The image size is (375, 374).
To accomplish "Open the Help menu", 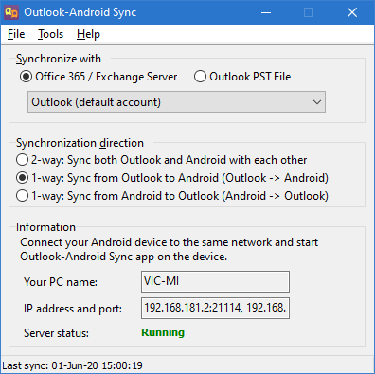I will click(88, 34).
